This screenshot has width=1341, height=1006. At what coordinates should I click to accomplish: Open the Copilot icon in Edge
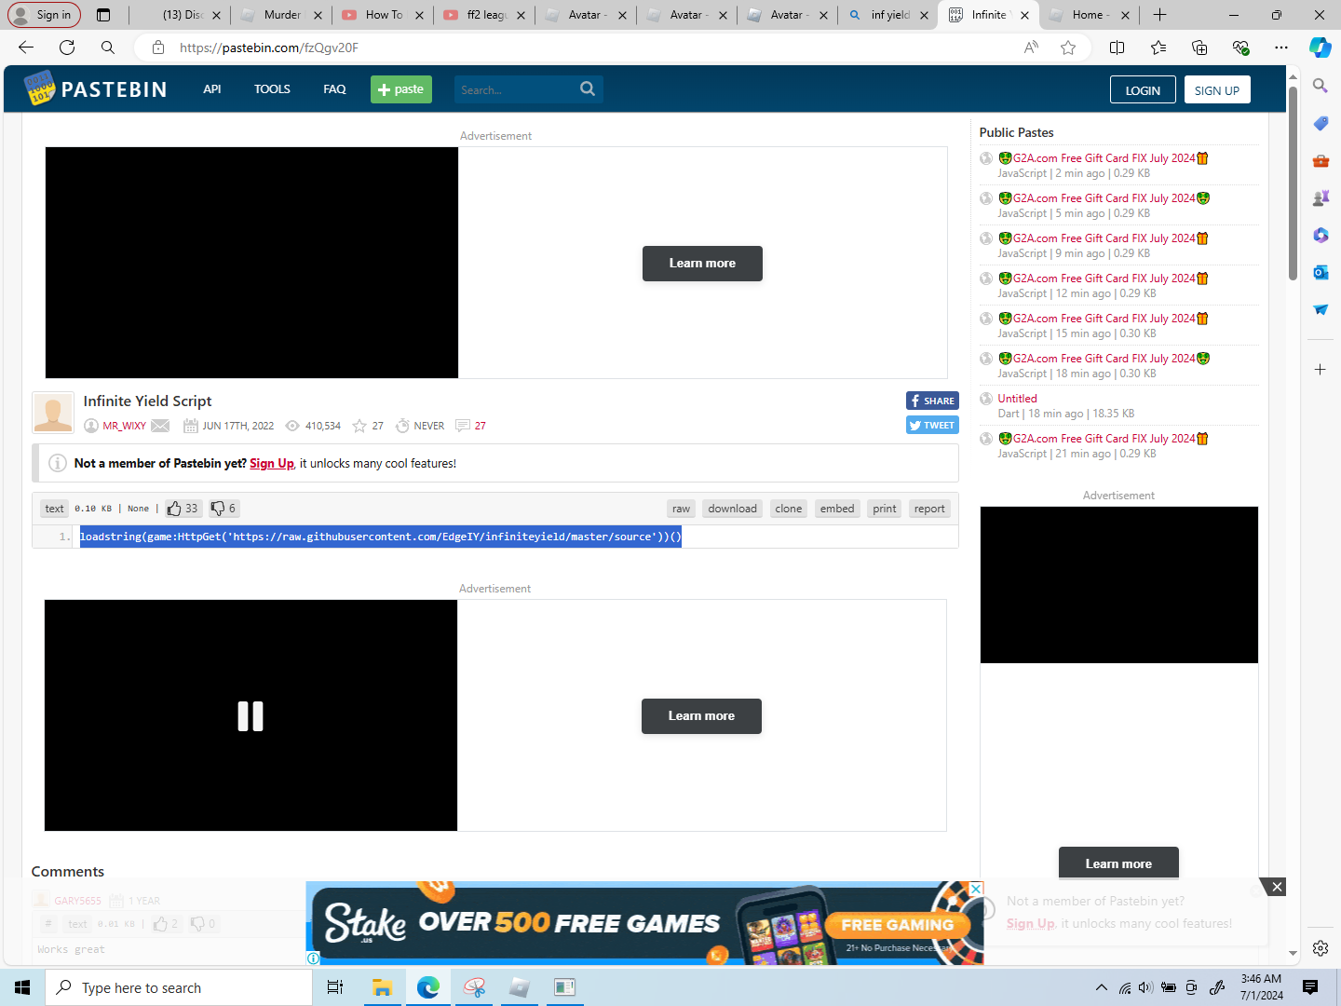[1321, 48]
